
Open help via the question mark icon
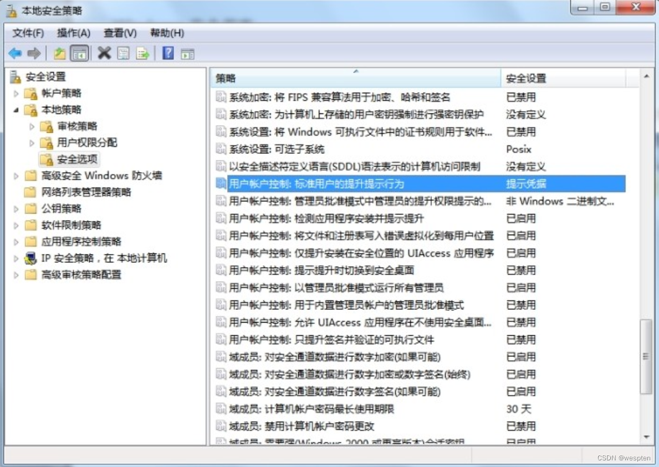click(x=168, y=53)
